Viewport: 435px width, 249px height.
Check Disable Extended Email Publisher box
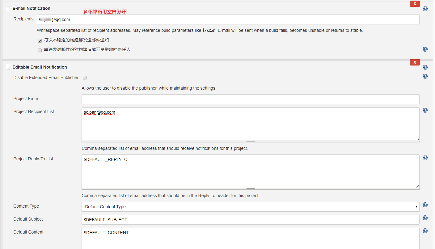coord(85,78)
